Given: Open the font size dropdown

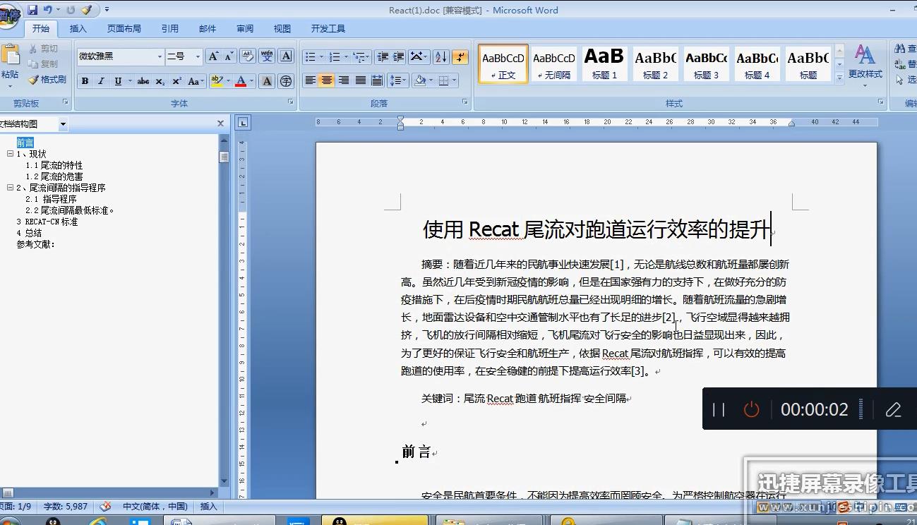Looking at the screenshot, I should point(198,56).
